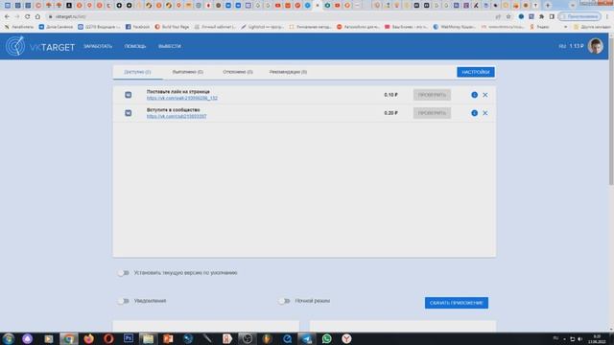
Task: Click the НАСТРОЙКИ button
Action: click(x=476, y=72)
